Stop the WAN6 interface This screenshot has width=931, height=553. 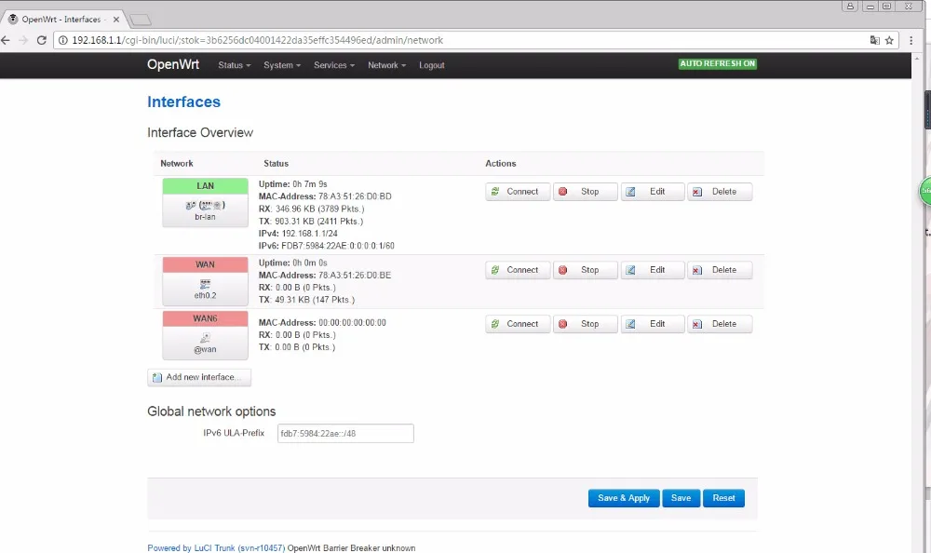pyautogui.click(x=585, y=324)
